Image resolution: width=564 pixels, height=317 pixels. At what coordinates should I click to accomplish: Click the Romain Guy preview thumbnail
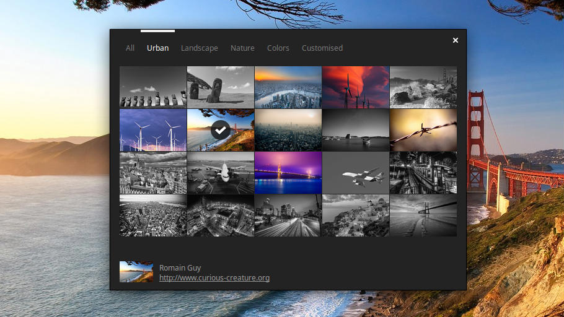tap(136, 272)
